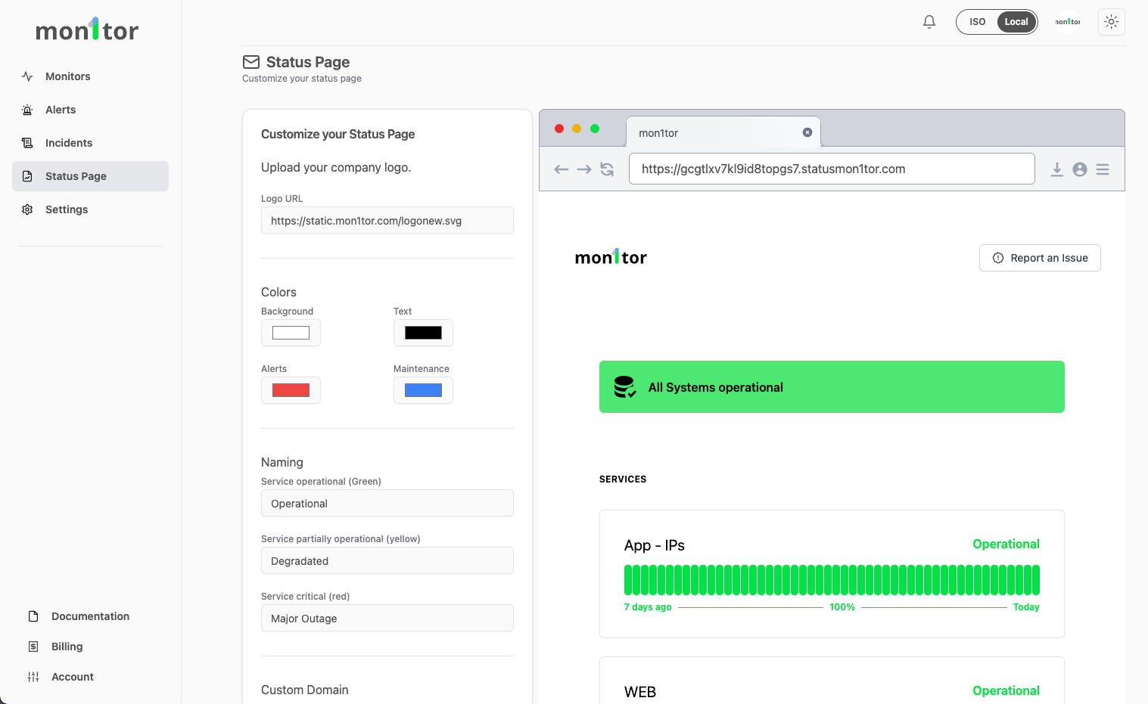Click the 100% uptime label

(842, 607)
